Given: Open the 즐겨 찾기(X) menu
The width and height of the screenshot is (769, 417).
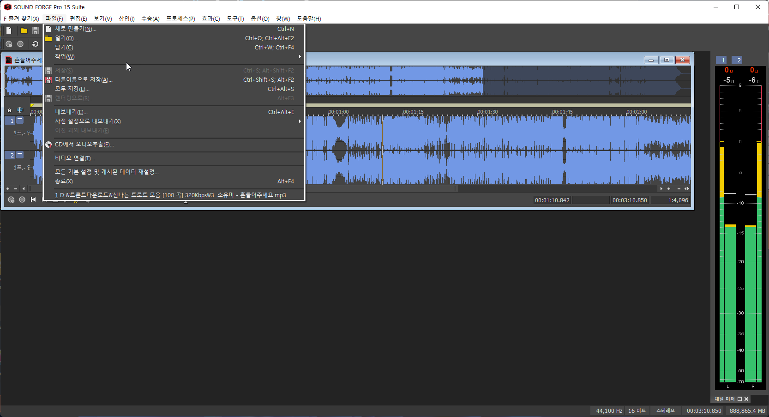Looking at the screenshot, I should (21, 18).
